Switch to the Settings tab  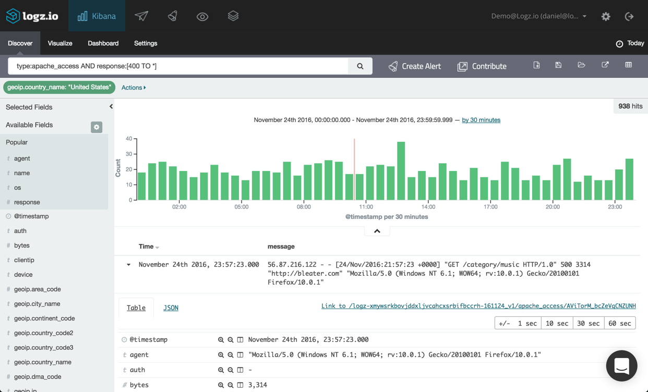point(146,43)
